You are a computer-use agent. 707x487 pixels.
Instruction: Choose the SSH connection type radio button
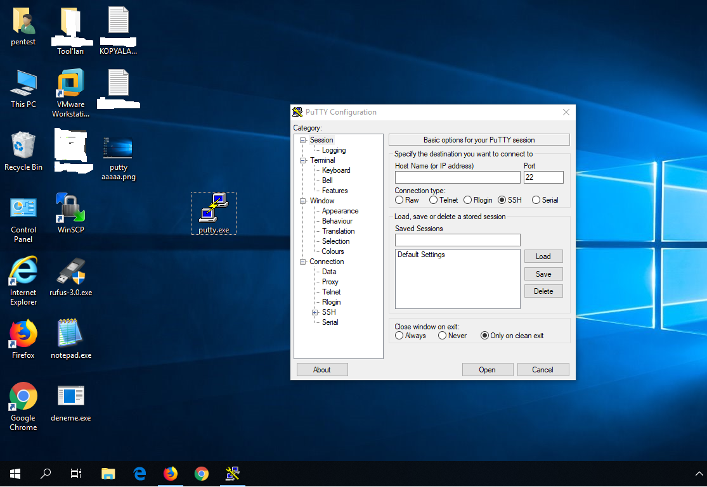[x=502, y=200]
